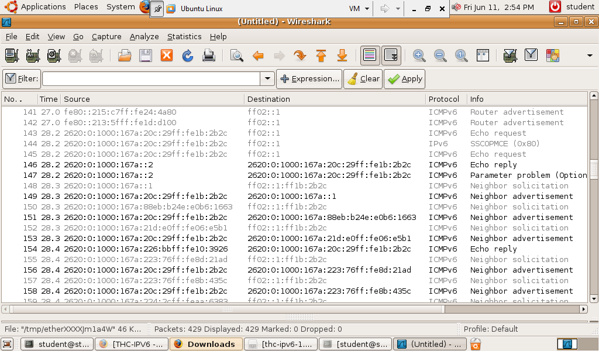This screenshot has width=599, height=351.
Task: Switch to Downloads taskbar window
Action: [x=206, y=344]
